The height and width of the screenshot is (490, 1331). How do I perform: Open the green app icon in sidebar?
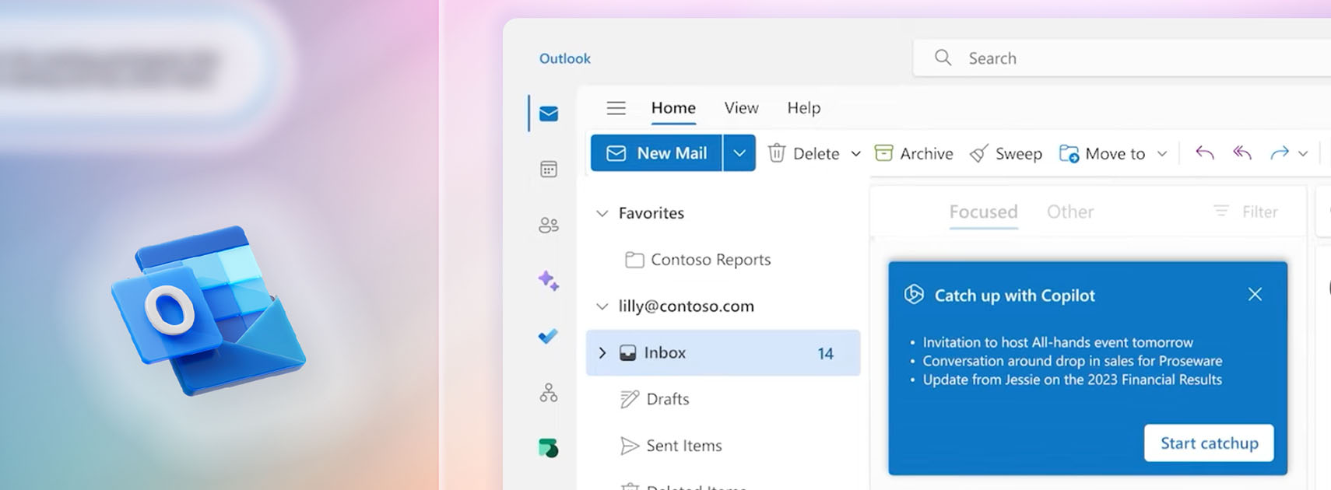click(x=548, y=448)
